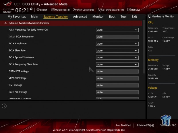Viewport: 178px width, 133px height.
Task: Select the Exit tab
Action: pyautogui.click(x=134, y=17)
